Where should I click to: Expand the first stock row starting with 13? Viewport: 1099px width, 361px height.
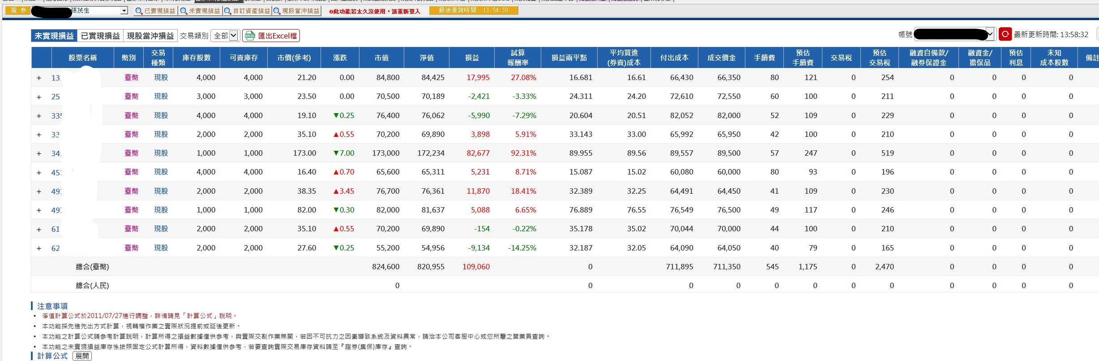click(39, 78)
